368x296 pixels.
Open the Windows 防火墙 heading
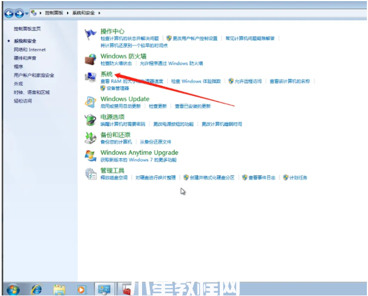point(124,56)
